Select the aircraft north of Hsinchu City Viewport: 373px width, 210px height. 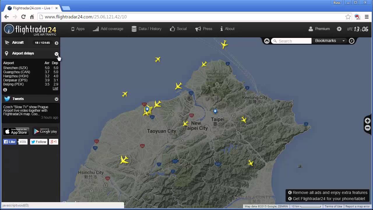pyautogui.click(x=124, y=160)
